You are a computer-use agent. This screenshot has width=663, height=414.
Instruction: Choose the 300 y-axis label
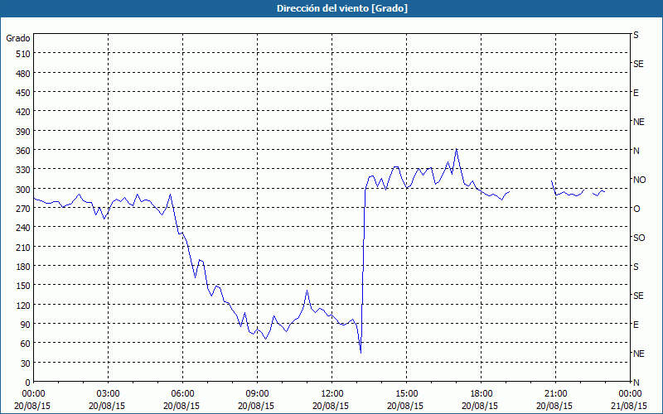click(23, 190)
